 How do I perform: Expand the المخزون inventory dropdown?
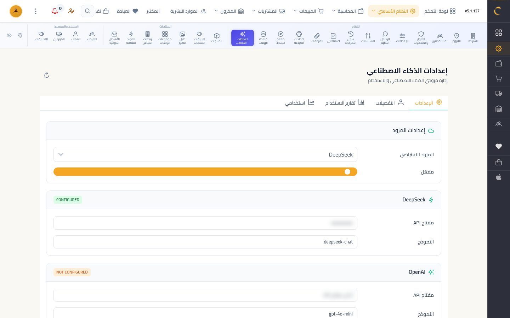click(x=229, y=11)
